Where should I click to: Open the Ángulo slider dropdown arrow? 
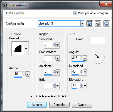point(85,58)
